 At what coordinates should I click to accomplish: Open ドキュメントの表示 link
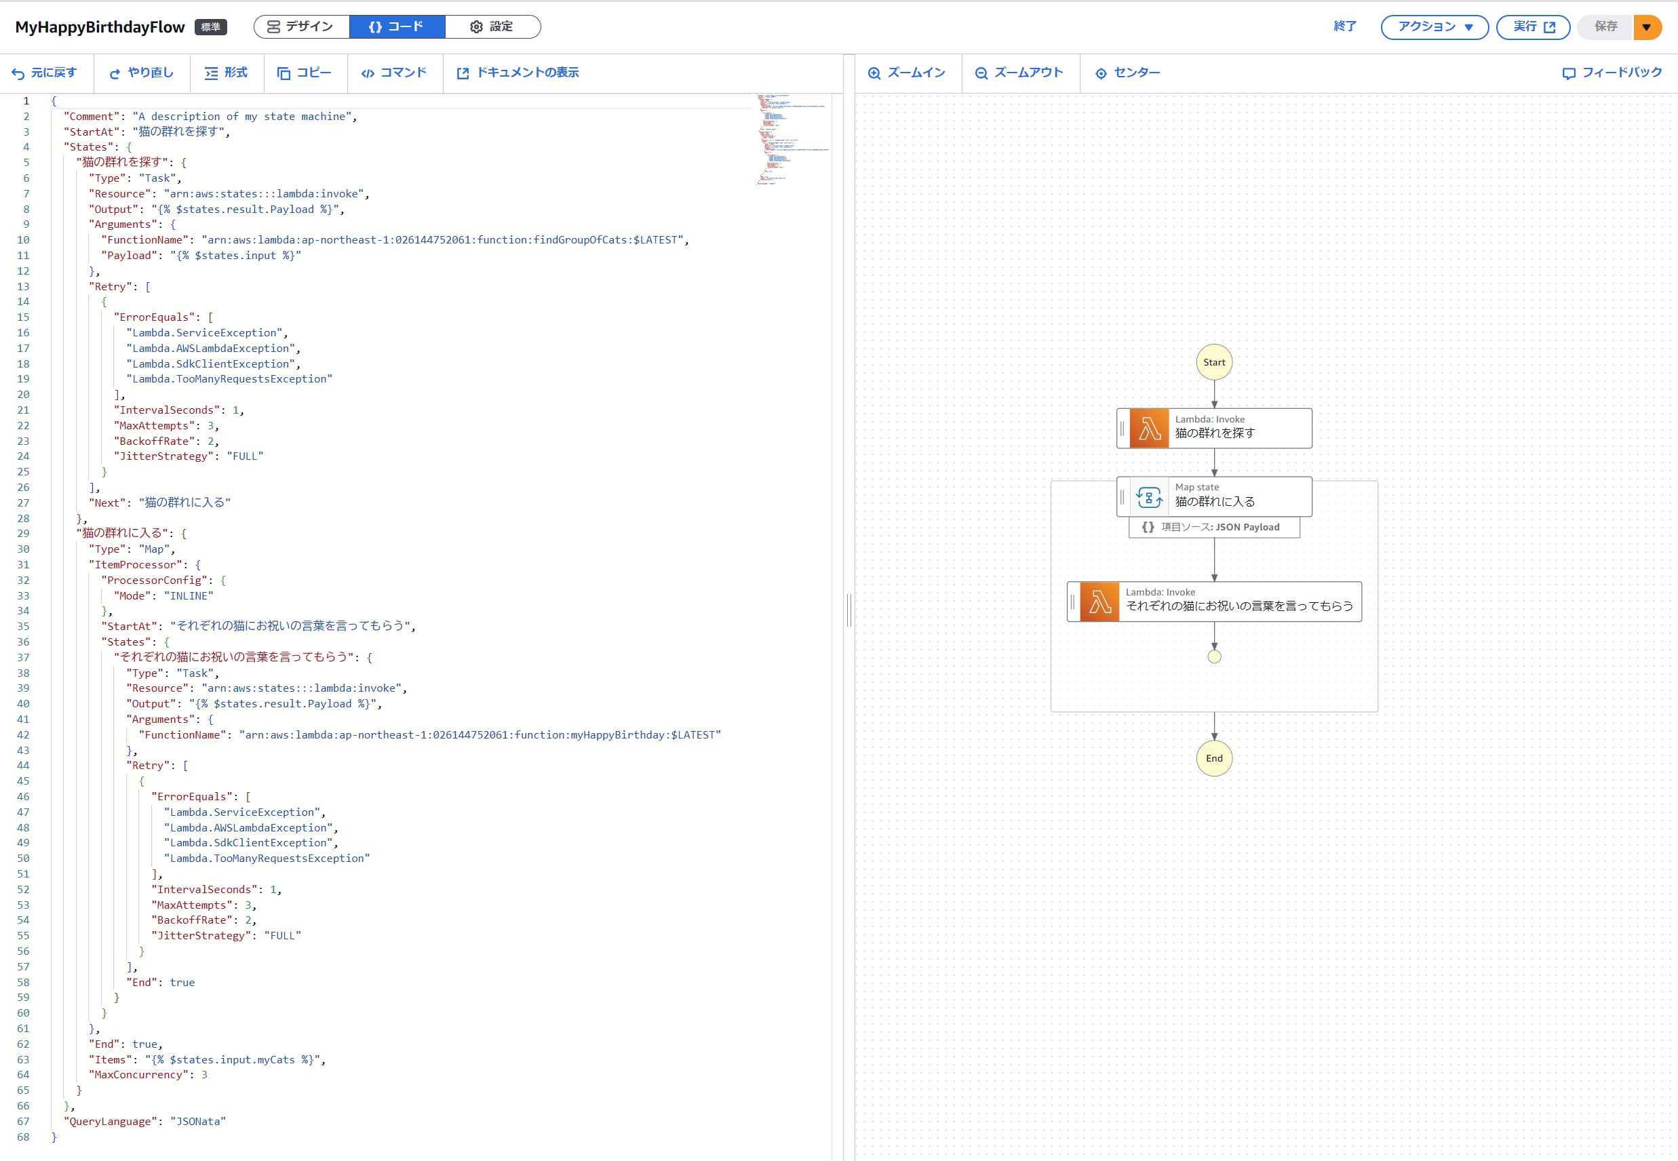coord(518,73)
